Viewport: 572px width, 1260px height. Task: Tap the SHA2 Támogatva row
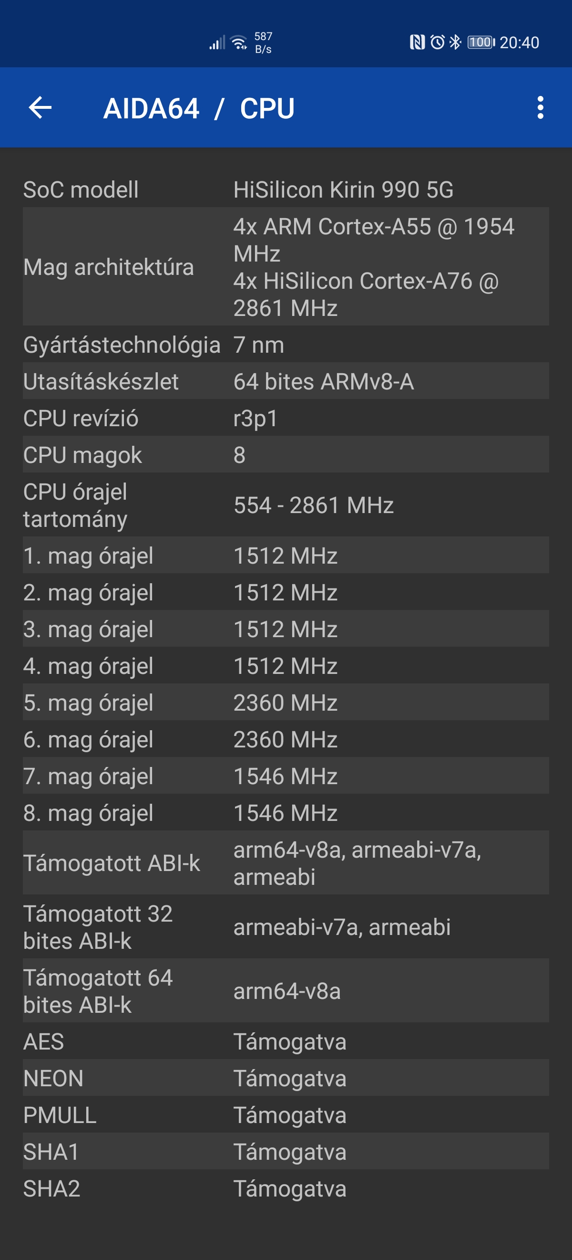(286, 1188)
